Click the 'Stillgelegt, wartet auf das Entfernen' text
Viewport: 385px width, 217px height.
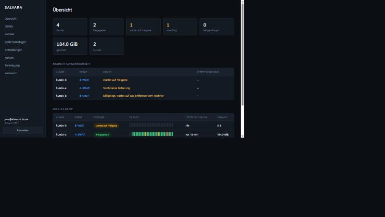[x=133, y=96]
